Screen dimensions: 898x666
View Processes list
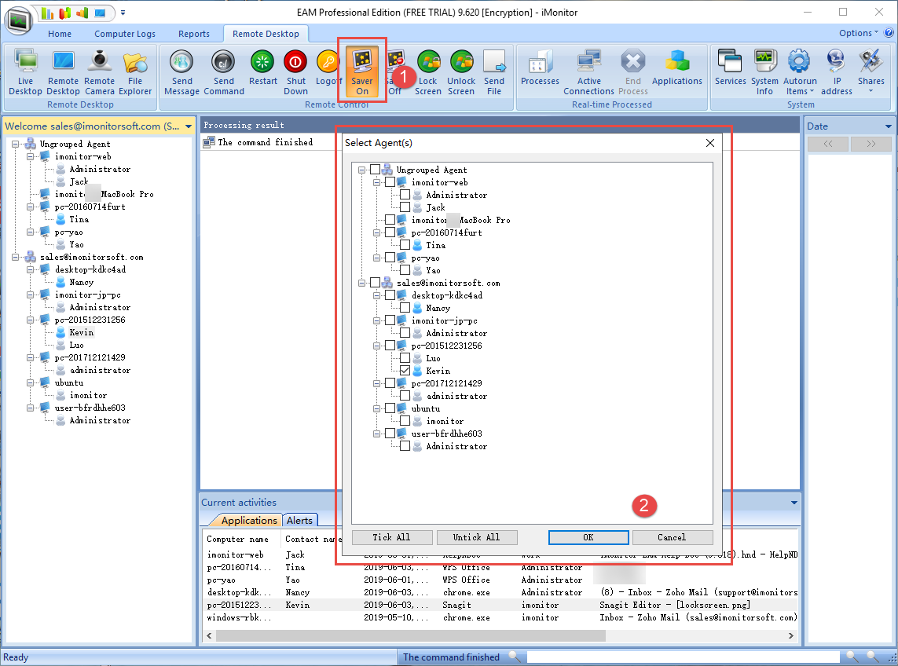(x=540, y=68)
